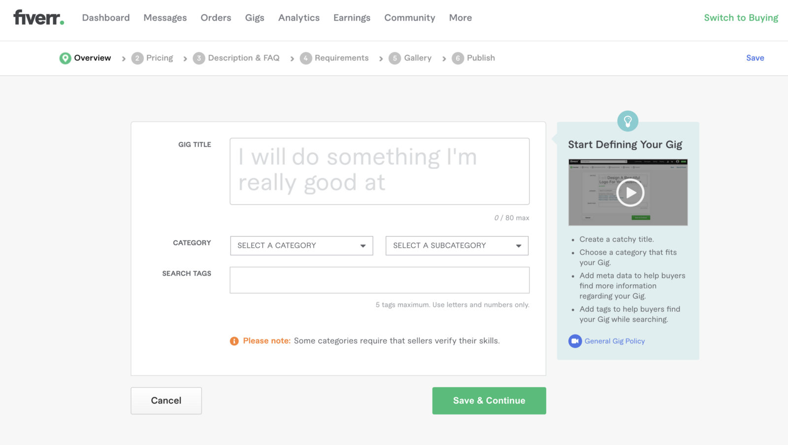Click the video camera icon beside General Gig Policy

click(575, 341)
